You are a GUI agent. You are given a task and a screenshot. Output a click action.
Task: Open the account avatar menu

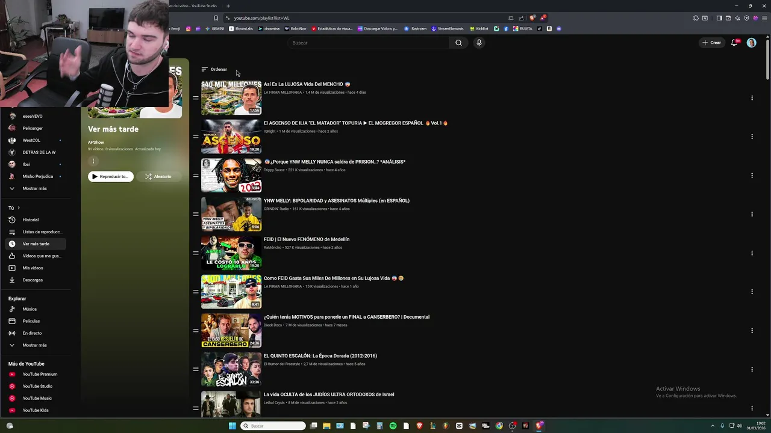751,43
